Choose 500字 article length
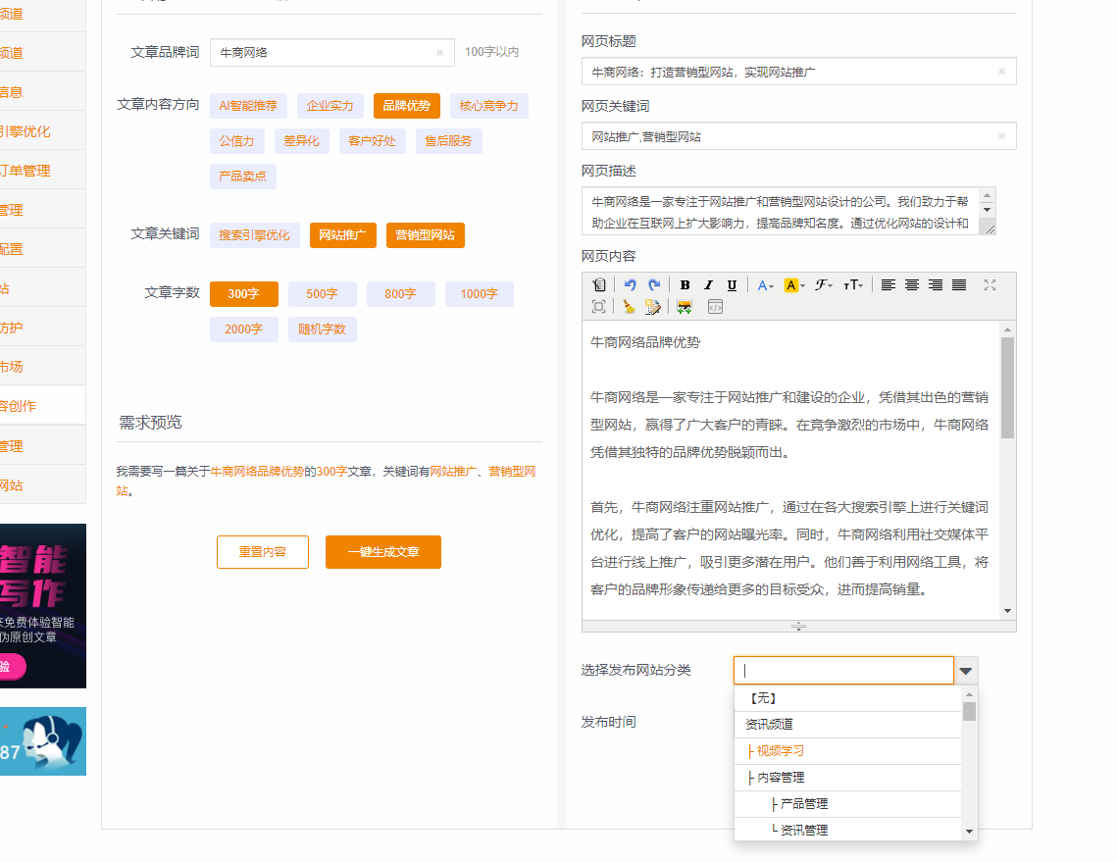Screen dimensions: 1117x862 (322, 293)
